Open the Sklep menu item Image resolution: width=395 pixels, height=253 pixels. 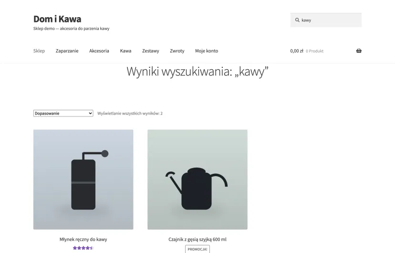39,51
